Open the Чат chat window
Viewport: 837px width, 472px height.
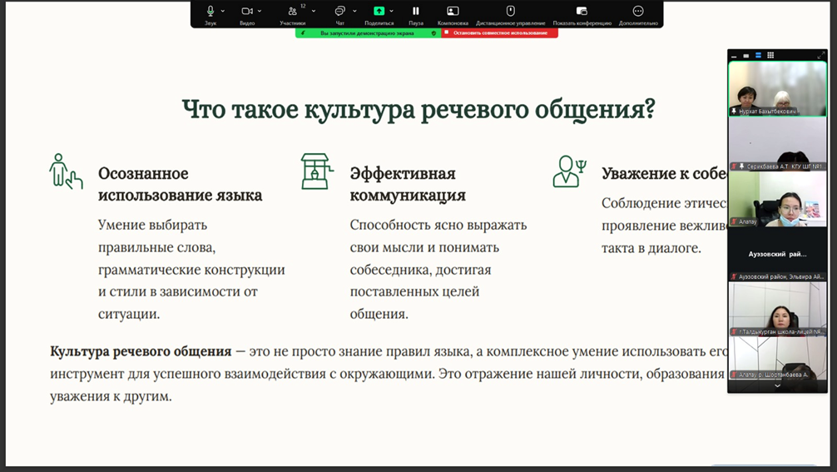click(x=339, y=12)
